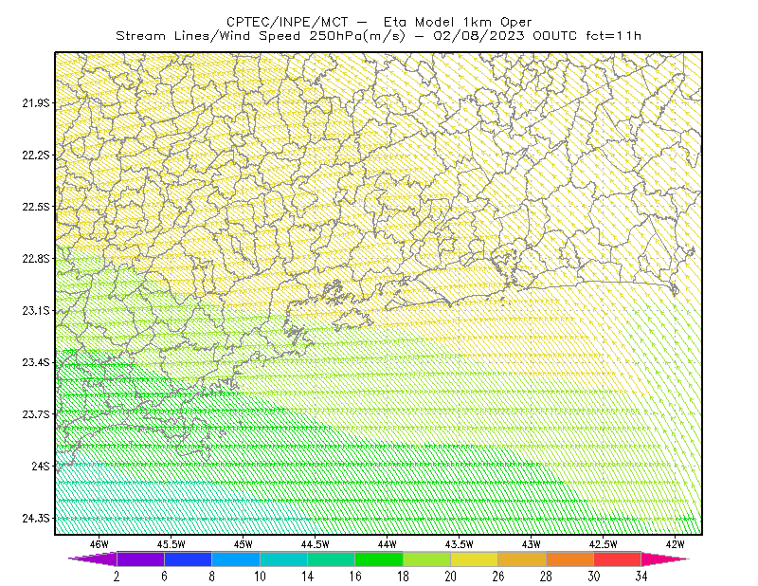758x586 pixels.
Task: Click the teal 10-14 colorbar segment
Action: pos(283,559)
